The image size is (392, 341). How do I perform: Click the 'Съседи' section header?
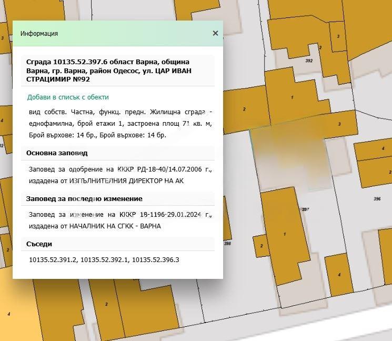39,244
